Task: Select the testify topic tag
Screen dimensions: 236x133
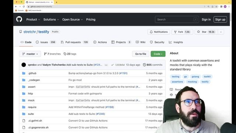Action: pos(205,82)
